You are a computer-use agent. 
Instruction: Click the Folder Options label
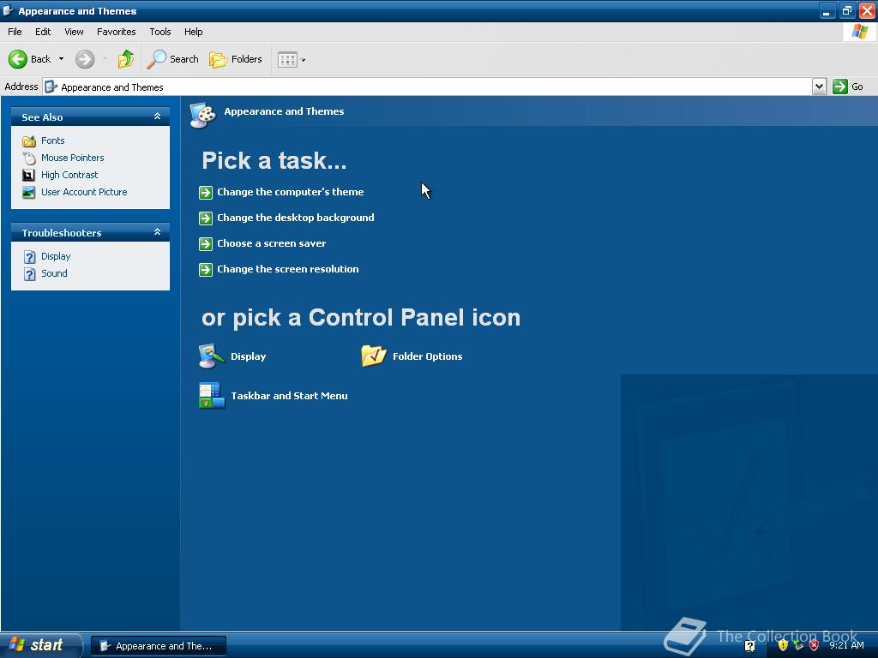(x=427, y=356)
